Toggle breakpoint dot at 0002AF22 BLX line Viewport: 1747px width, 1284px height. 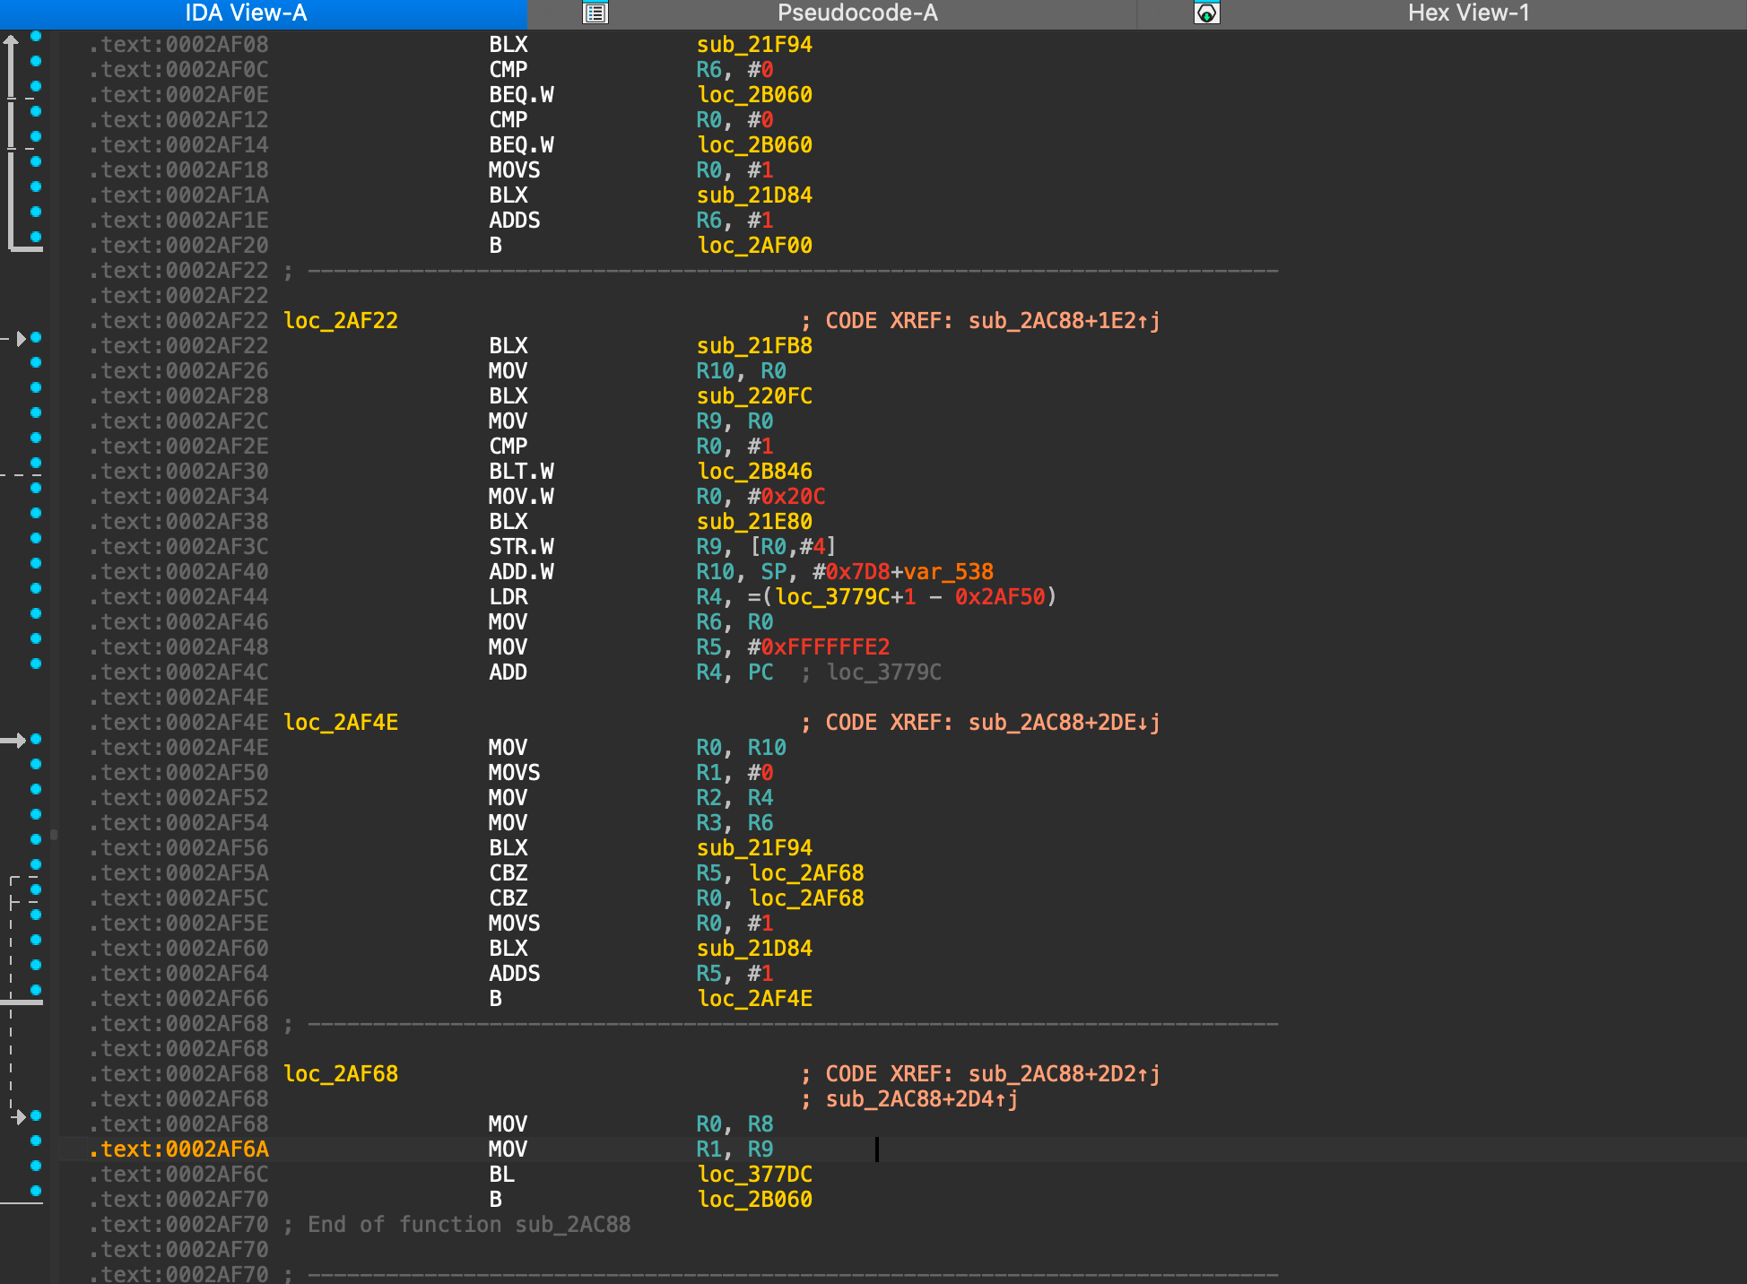click(x=36, y=337)
